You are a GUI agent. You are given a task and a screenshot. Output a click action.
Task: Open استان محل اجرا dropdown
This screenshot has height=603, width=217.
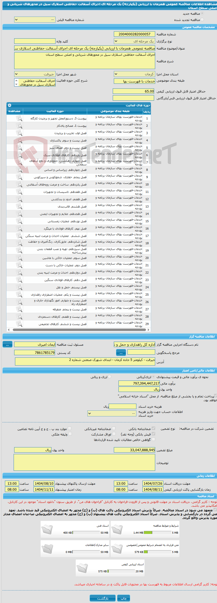coord(135,74)
